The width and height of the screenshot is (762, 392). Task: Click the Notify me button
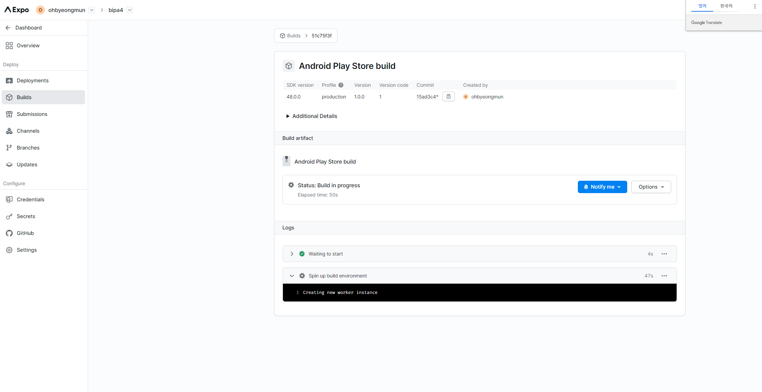click(602, 187)
